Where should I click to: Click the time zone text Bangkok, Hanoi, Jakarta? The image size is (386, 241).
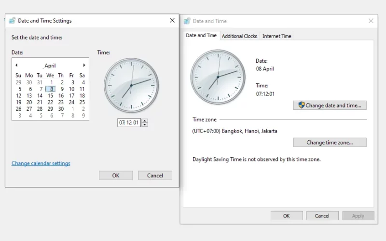(234, 131)
